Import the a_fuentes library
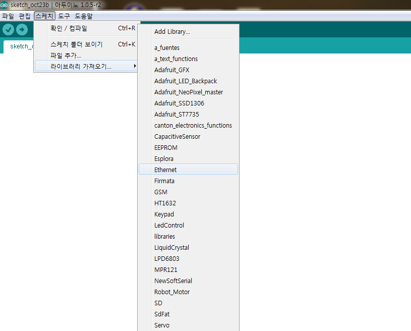Image resolution: width=411 pixels, height=331 pixels. (188, 48)
